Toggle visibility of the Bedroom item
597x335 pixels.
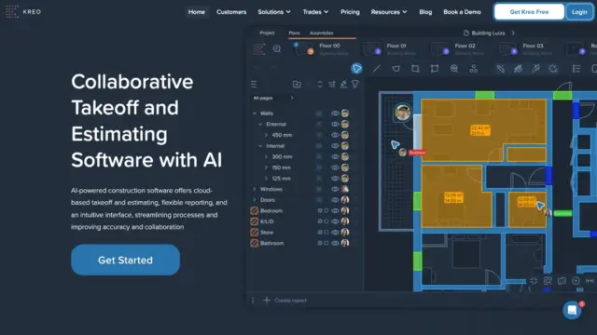tap(335, 211)
